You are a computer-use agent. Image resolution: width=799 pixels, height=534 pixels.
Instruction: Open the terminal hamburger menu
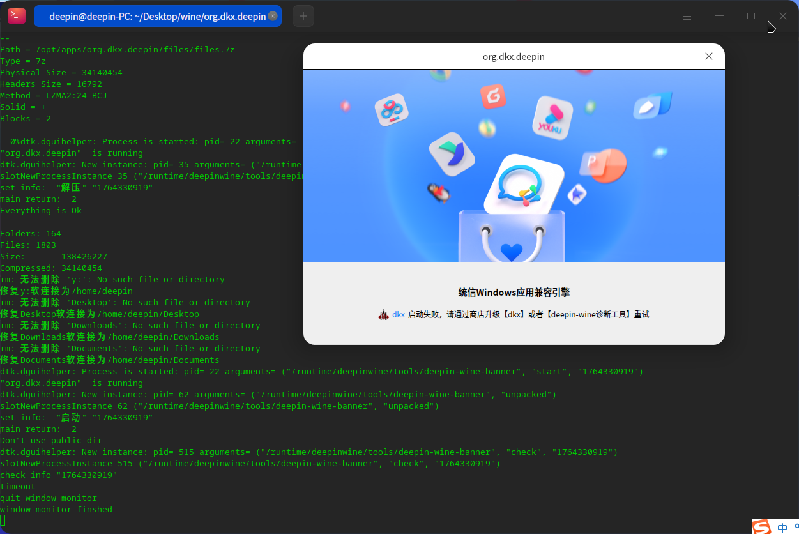[687, 16]
